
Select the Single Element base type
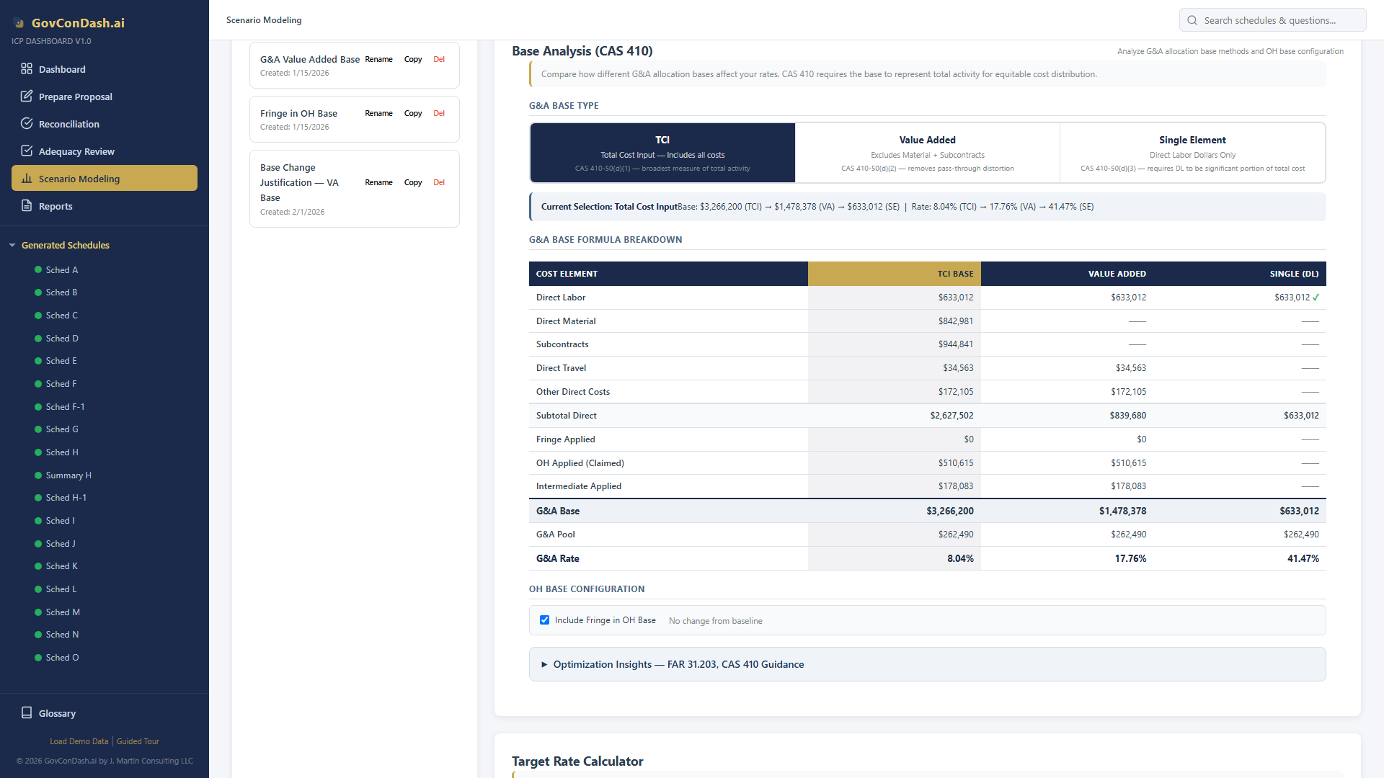pos(1192,153)
